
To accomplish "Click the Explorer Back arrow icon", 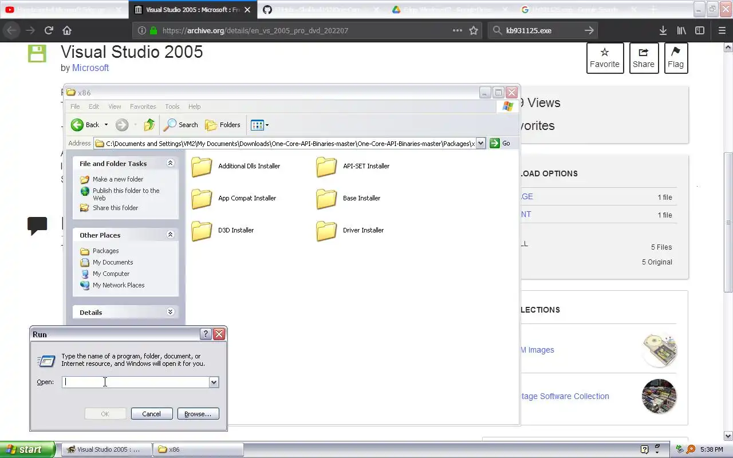I will click(x=77, y=125).
